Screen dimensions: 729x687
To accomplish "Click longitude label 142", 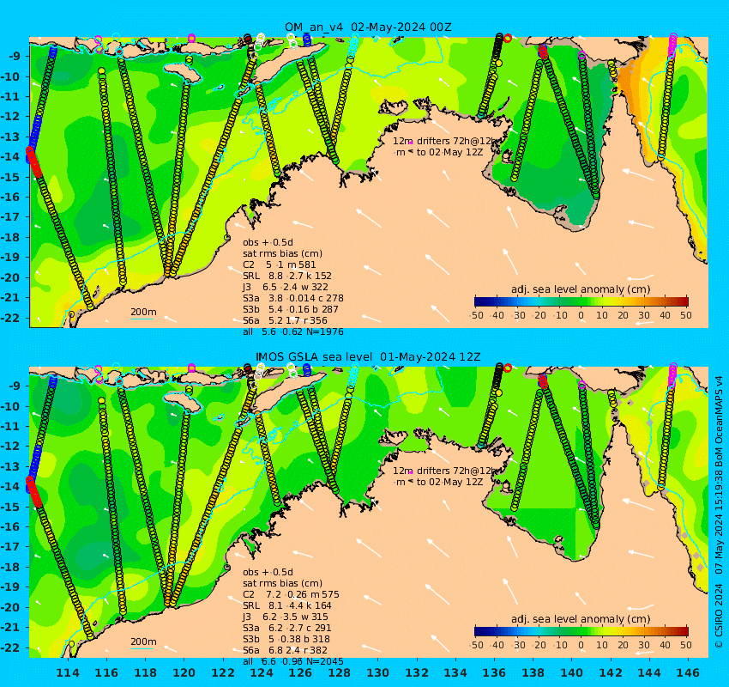I will [x=611, y=672].
